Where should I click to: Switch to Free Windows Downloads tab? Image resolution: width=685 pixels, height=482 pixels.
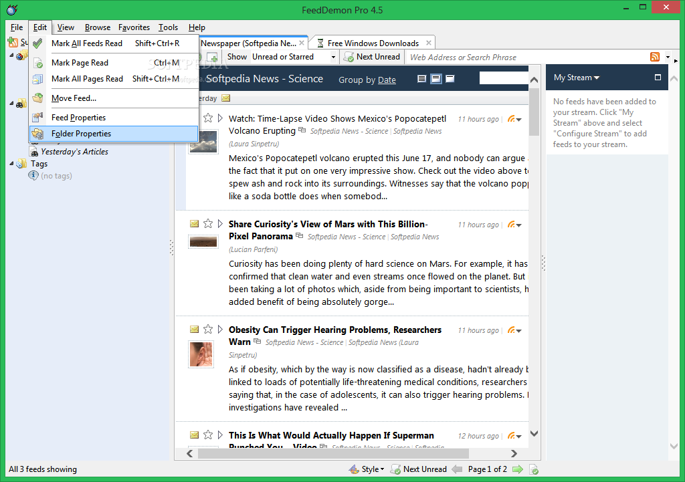coord(373,43)
